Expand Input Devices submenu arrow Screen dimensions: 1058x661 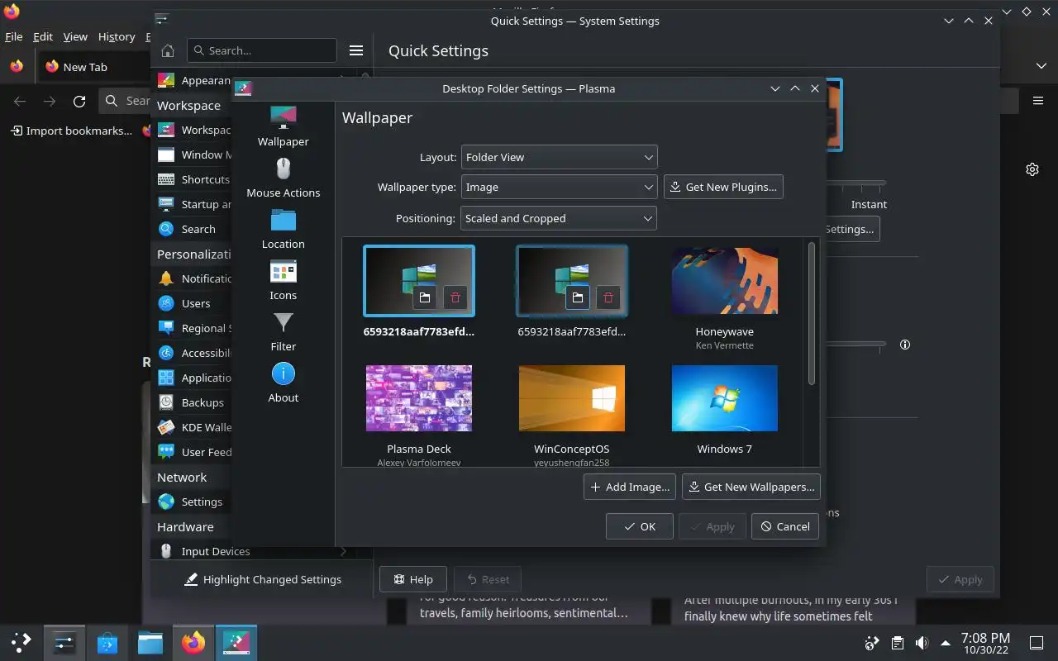point(343,551)
